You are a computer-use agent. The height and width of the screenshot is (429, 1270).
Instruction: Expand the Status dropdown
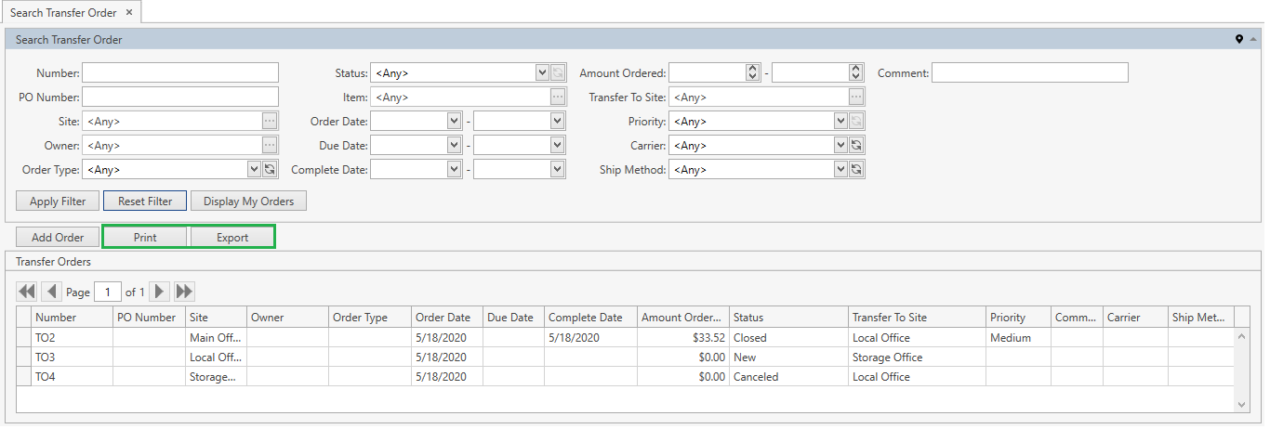pyautogui.click(x=542, y=73)
